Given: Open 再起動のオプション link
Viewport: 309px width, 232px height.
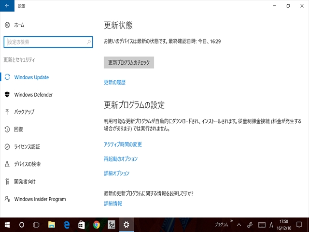Looking at the screenshot, I should coord(121,159).
